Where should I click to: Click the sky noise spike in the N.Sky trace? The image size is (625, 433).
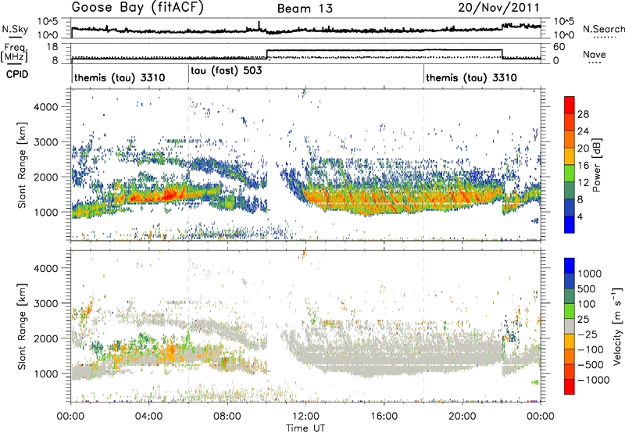(259, 25)
